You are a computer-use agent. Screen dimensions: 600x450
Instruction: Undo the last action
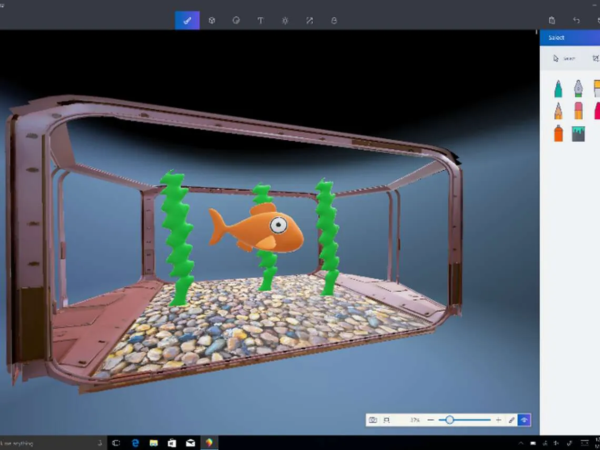(x=576, y=21)
